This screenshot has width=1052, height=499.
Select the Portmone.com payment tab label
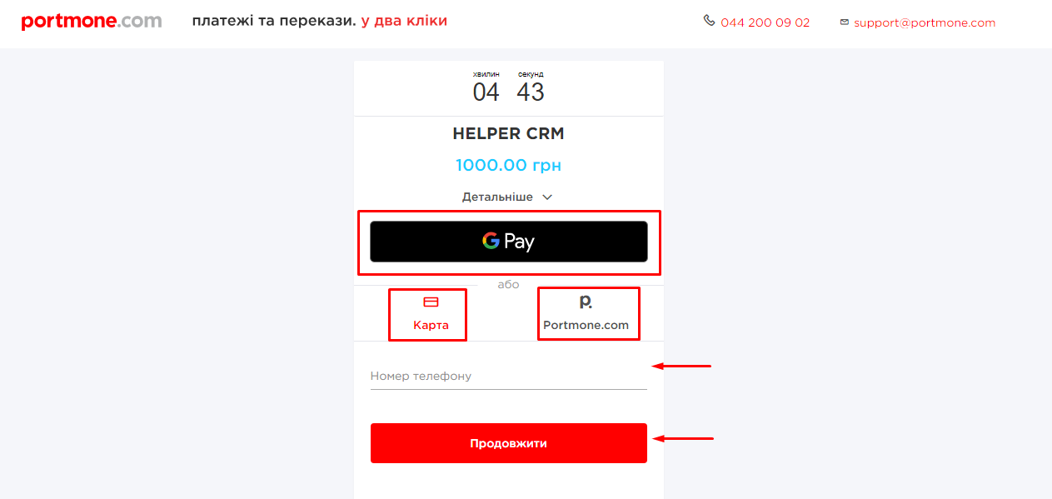coord(586,326)
